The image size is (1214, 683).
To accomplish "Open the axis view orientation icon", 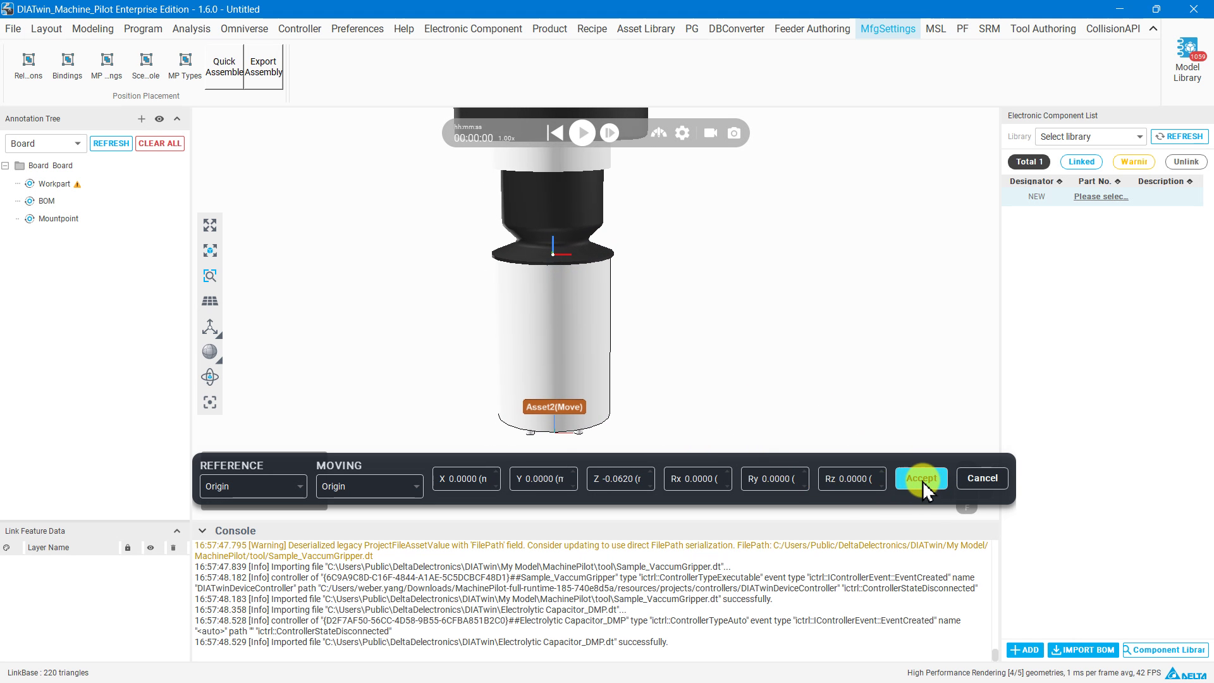I will coord(210,326).
